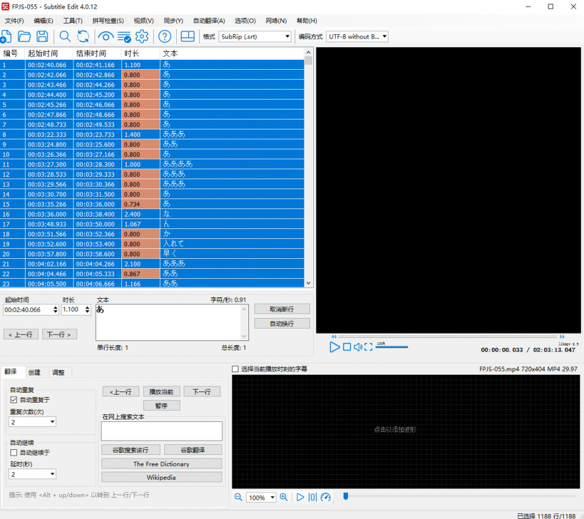Screen dimensions: 584x519
Task: Open settings via the gear toolbar icon
Action: [x=142, y=37]
